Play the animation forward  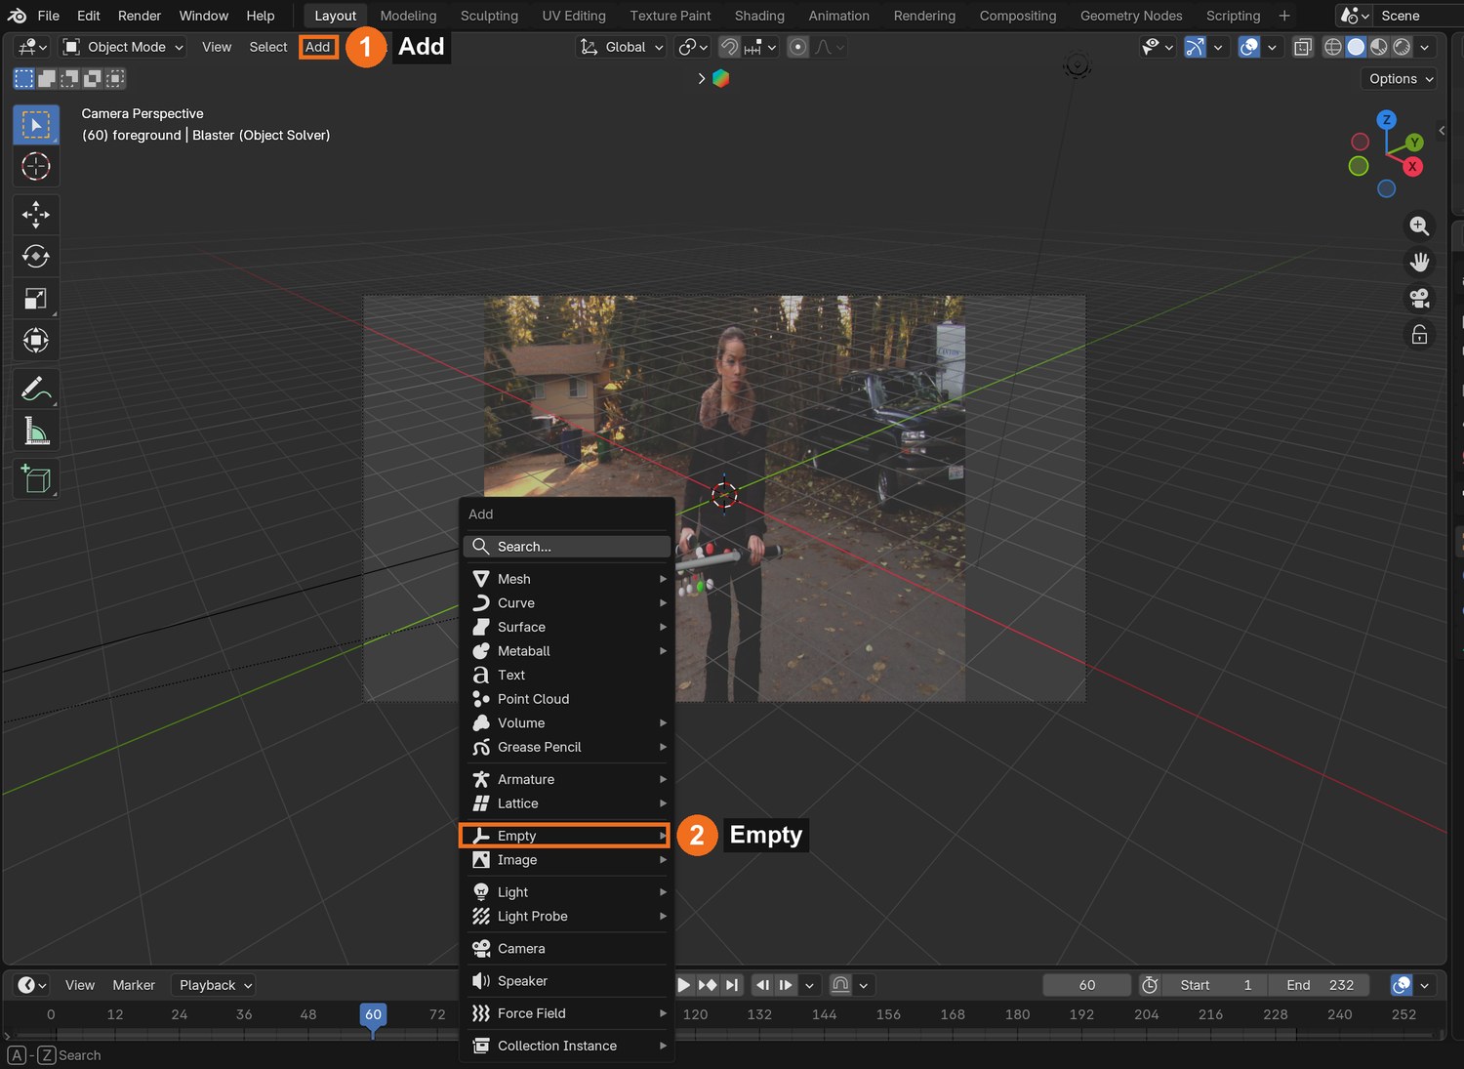(x=683, y=985)
